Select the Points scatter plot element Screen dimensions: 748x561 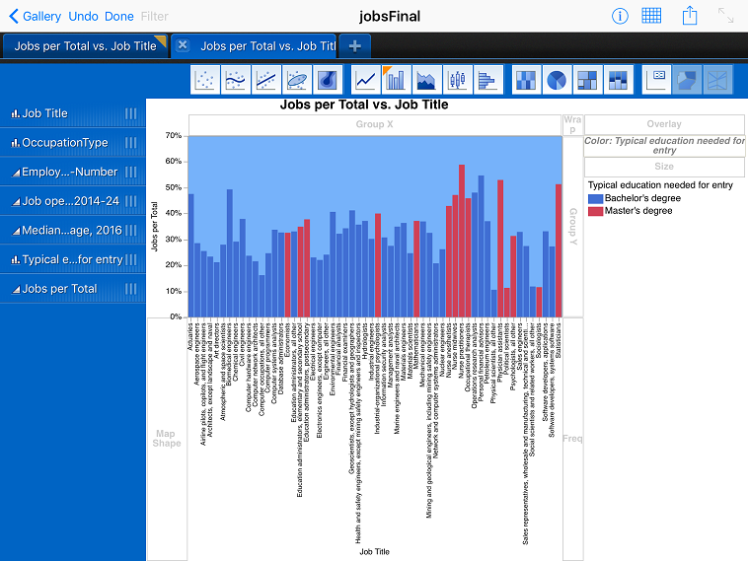tap(205, 80)
